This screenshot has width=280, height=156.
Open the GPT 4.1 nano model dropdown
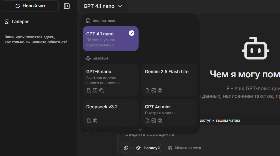tap(103, 6)
